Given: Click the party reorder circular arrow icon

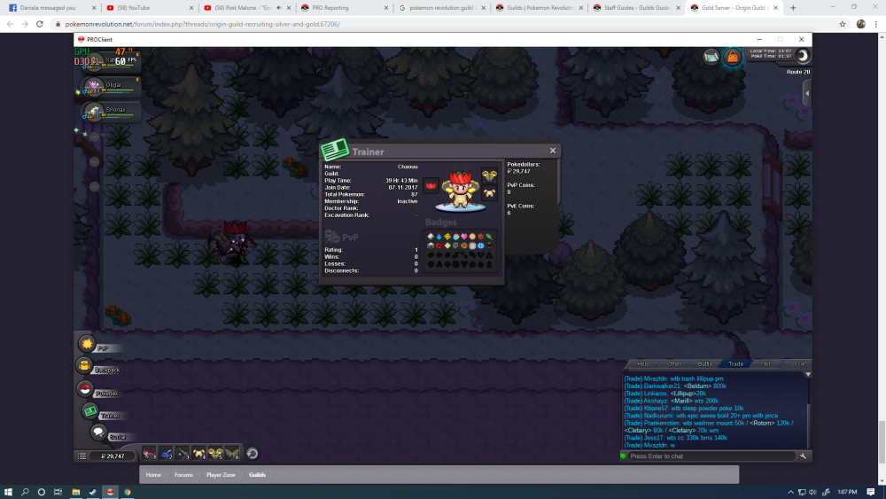Looking at the screenshot, I should (x=252, y=454).
